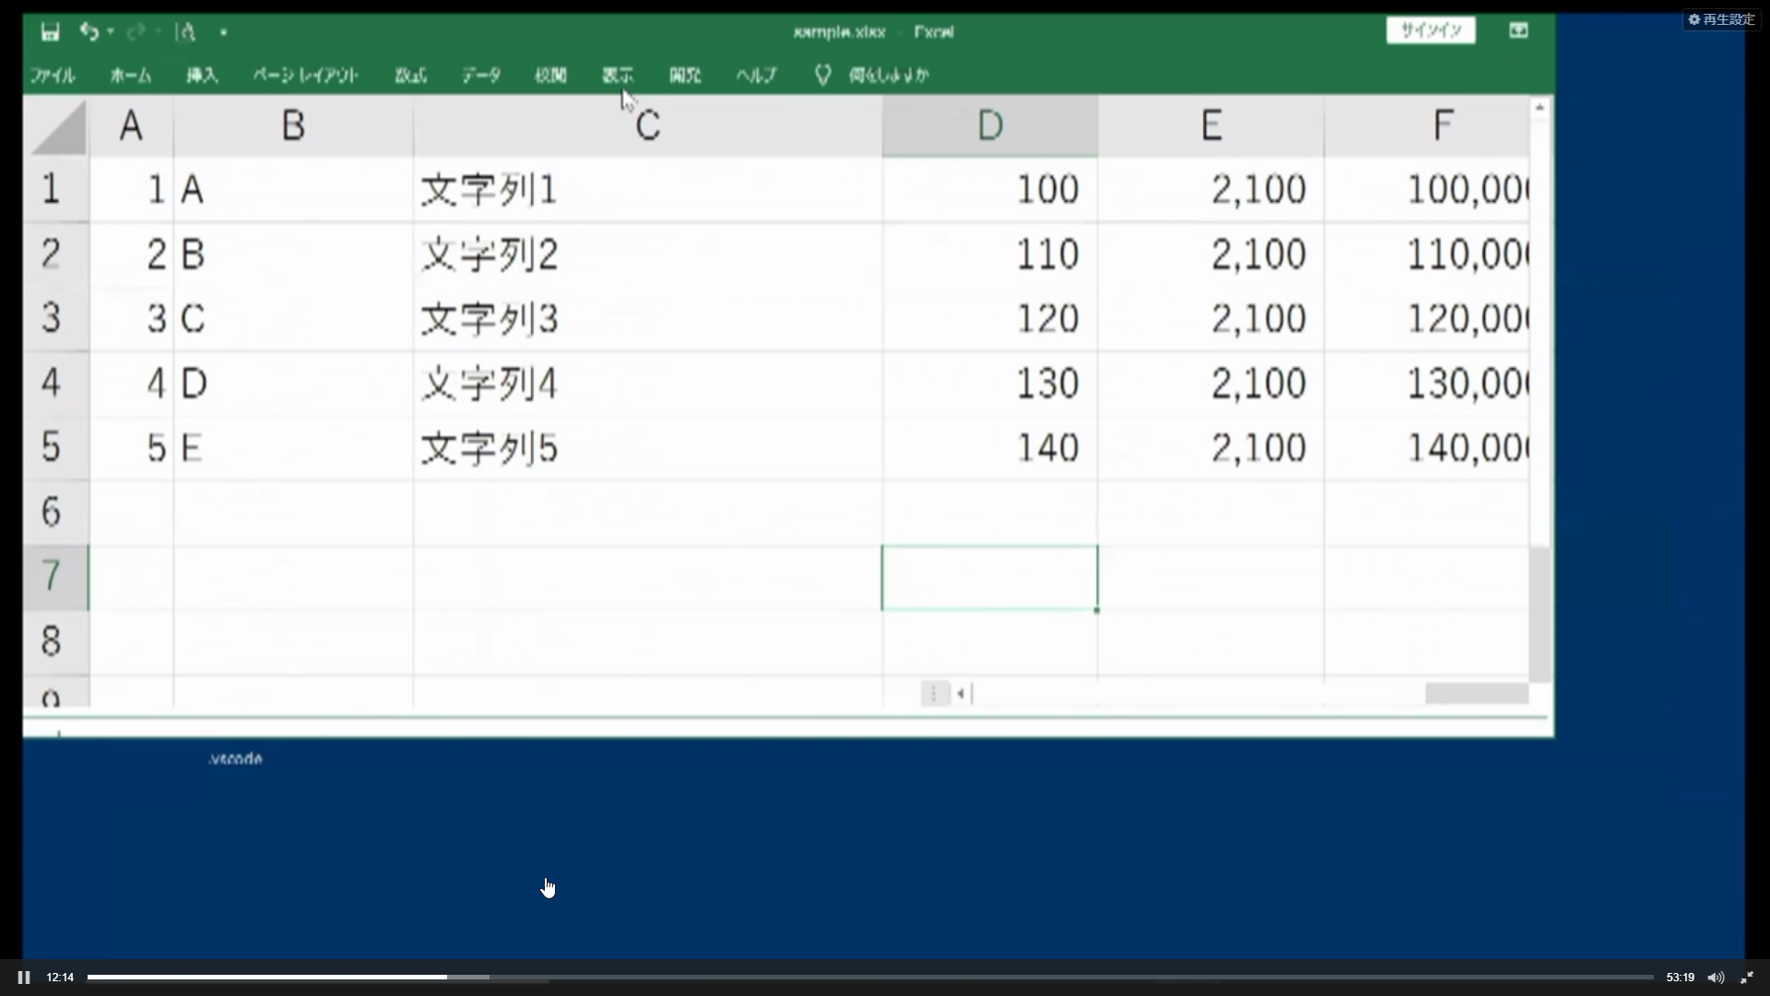Switch to the 開発 ribbon tab
The image size is (1770, 996).
pos(685,75)
